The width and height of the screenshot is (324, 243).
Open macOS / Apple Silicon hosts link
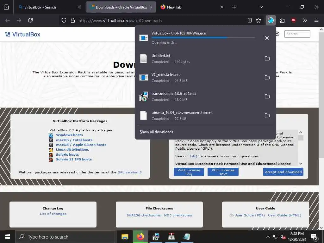pos(81,145)
